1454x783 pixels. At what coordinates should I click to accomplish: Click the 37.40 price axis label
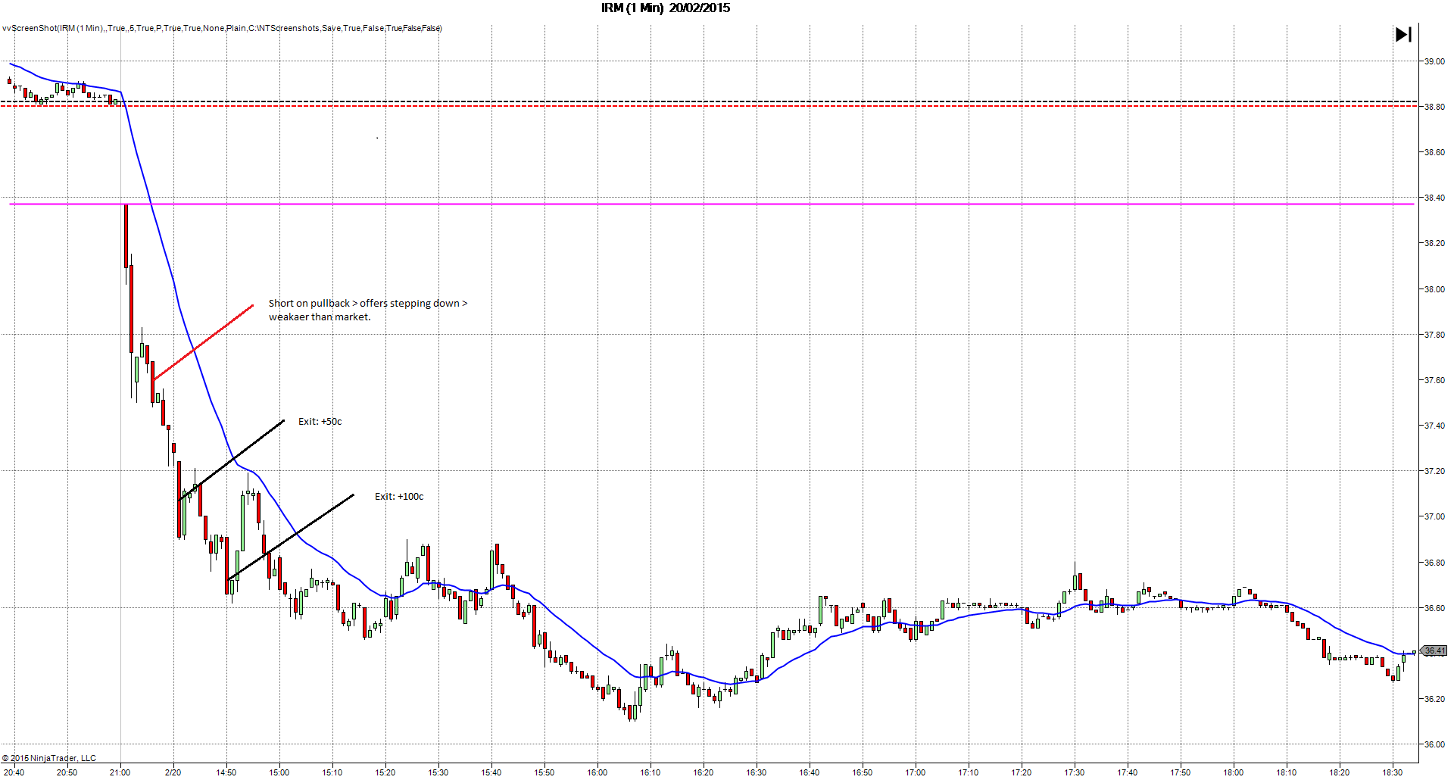click(x=1434, y=426)
